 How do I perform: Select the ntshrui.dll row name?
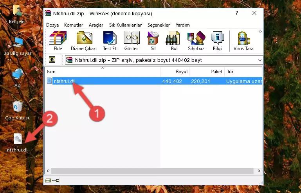click(65, 81)
